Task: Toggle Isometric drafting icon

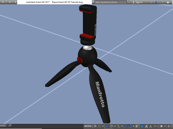Action: point(119,126)
